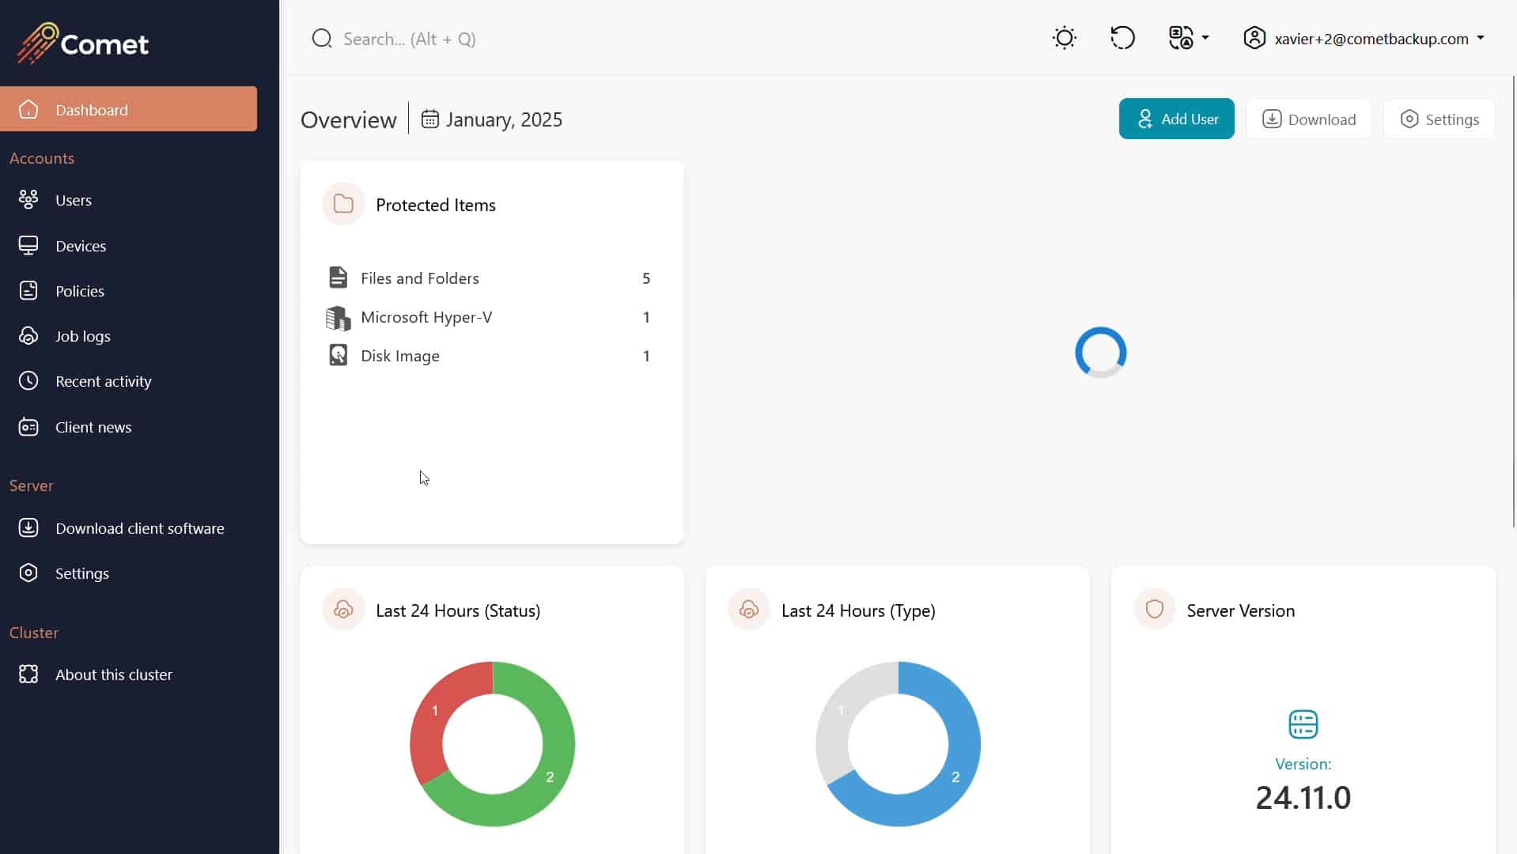This screenshot has width=1517, height=854.
Task: Click the server rack icon above Version
Action: [x=1303, y=724]
